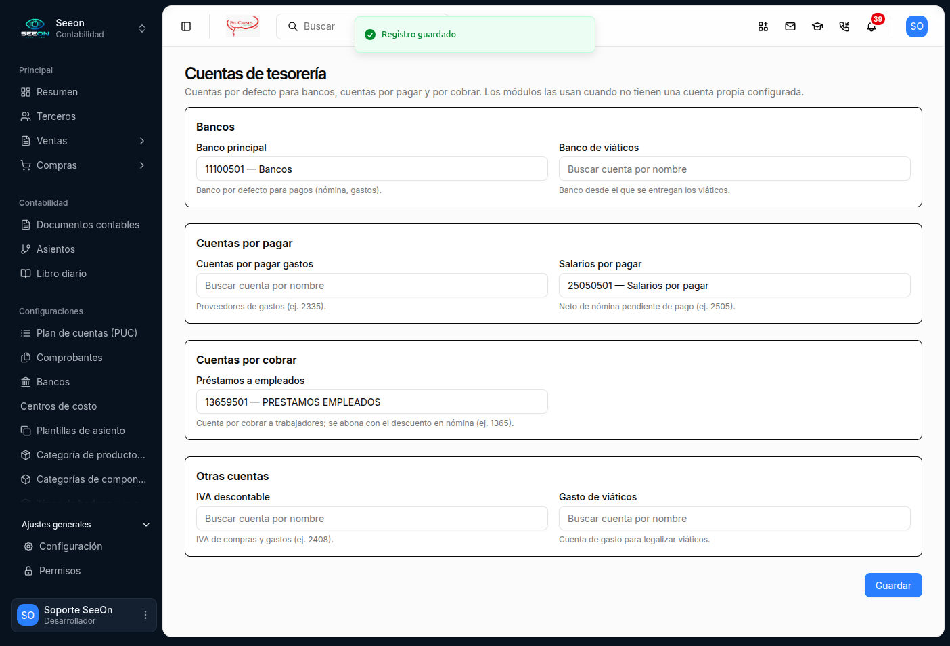Viewport: 950px width, 646px height.
Task: Open Asientos in sidebar
Action: 84,249
